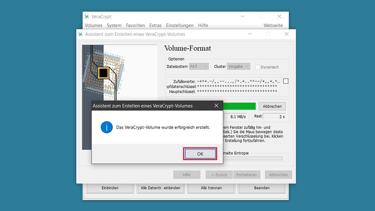The width and height of the screenshot is (375, 211).
Task: Click the blue info icon in the dialog
Action: 106,128
